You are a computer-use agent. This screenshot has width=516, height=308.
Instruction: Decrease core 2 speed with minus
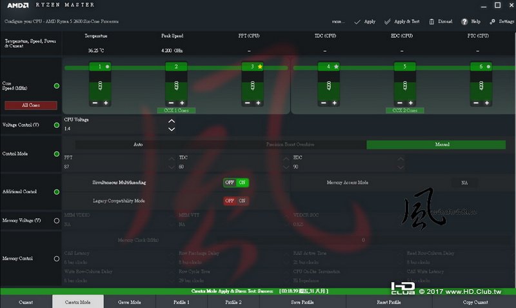pyautogui.click(x=171, y=103)
